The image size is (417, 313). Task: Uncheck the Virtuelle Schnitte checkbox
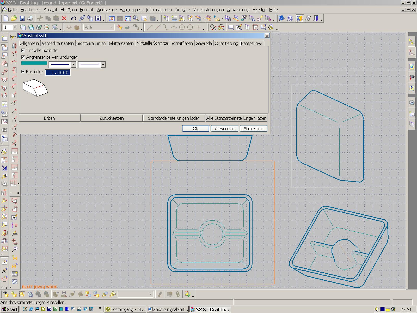(x=23, y=50)
